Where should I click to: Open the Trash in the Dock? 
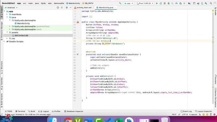point(164,120)
